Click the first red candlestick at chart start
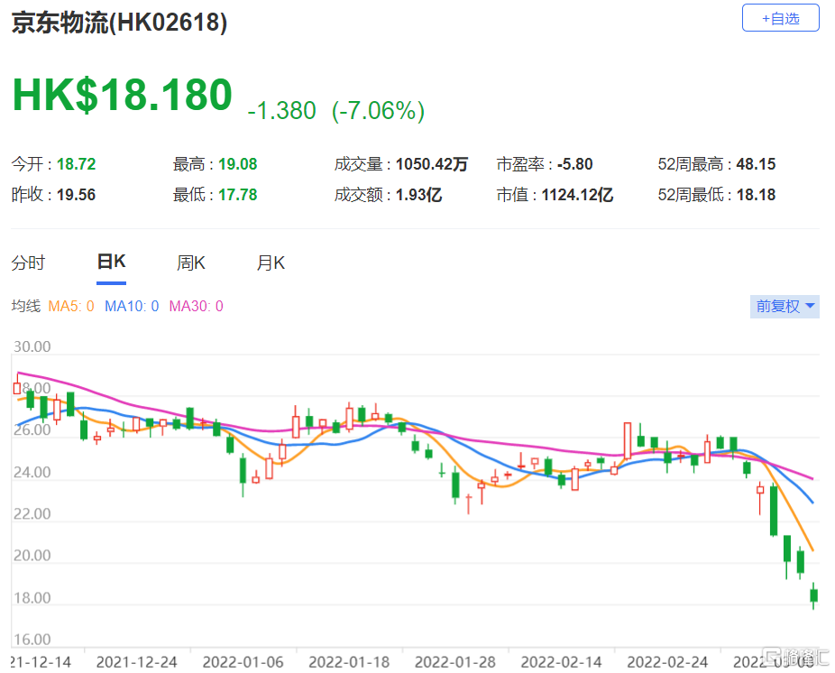The image size is (835, 673). click(x=17, y=387)
